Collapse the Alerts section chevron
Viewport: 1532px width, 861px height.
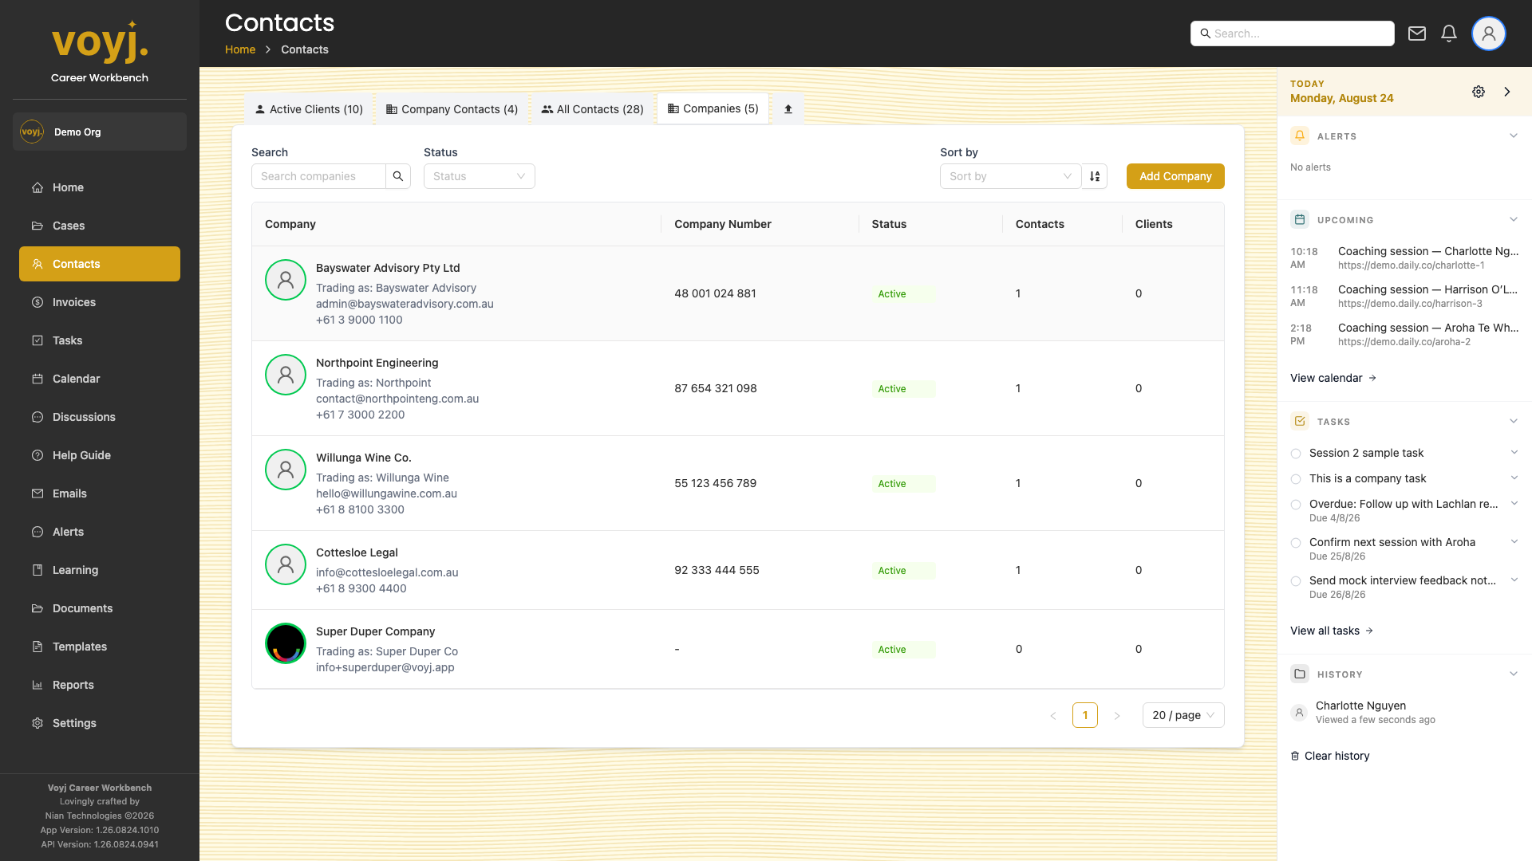(1514, 136)
